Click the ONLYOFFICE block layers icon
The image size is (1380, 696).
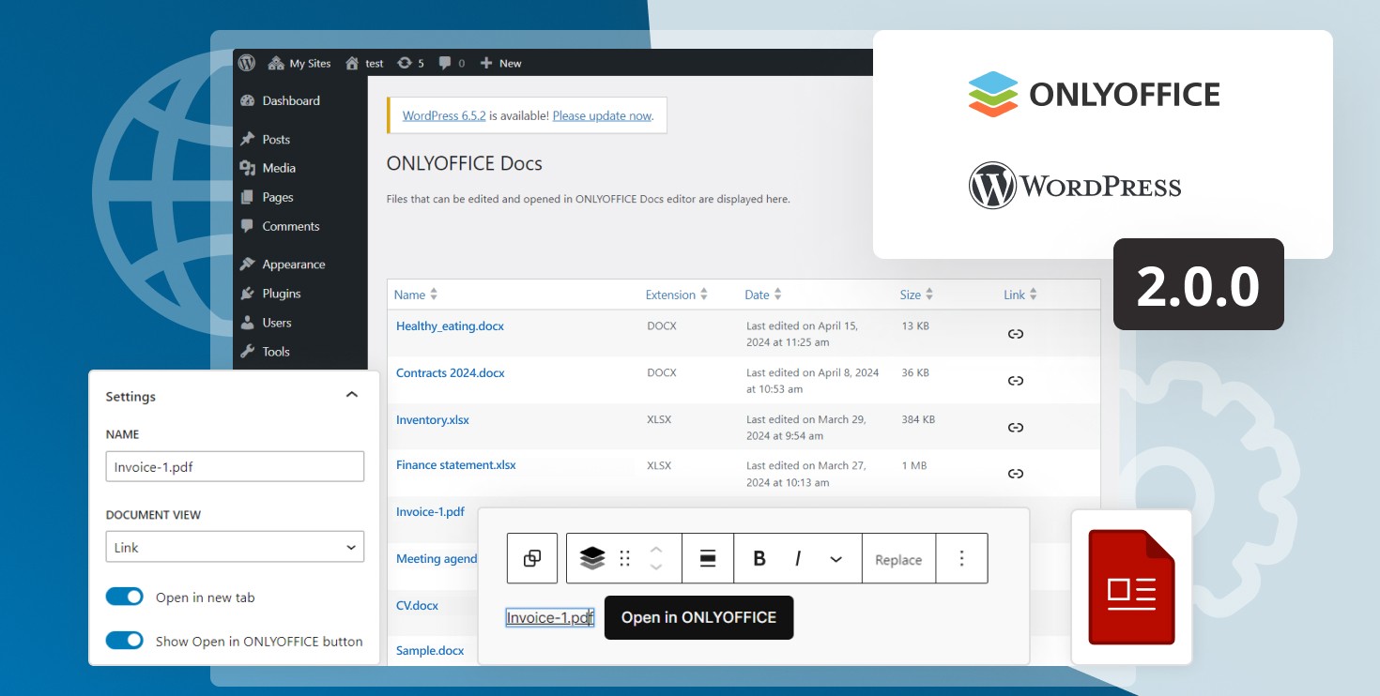point(592,559)
